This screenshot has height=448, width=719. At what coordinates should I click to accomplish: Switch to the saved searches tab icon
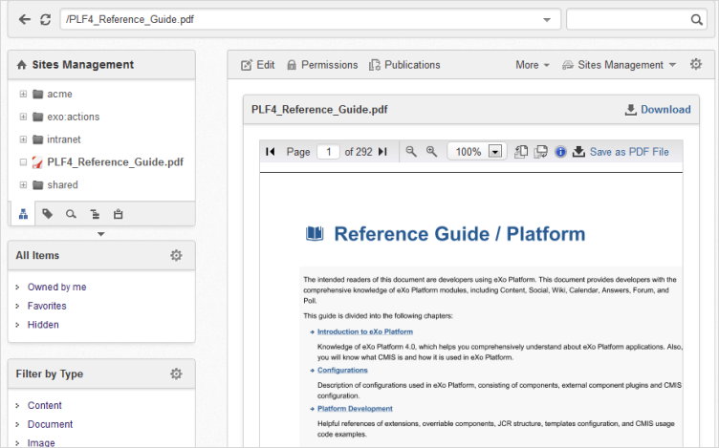[71, 214]
